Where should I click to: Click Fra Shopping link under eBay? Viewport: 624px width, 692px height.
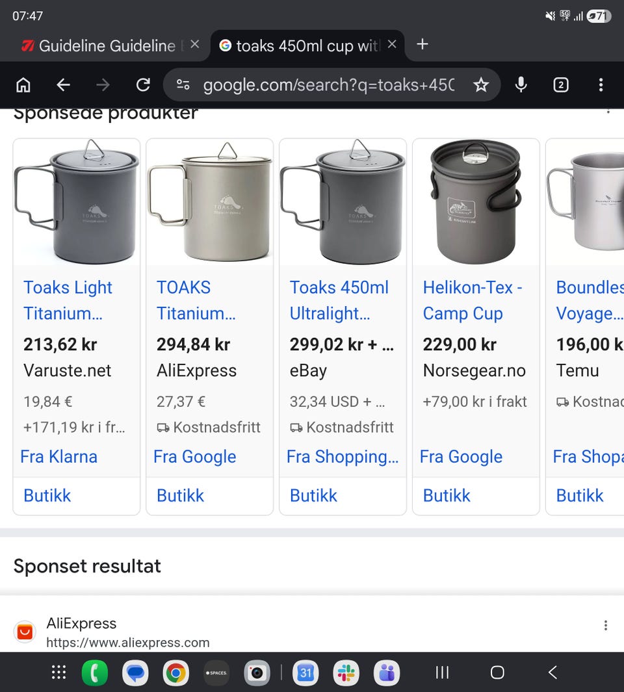[343, 456]
